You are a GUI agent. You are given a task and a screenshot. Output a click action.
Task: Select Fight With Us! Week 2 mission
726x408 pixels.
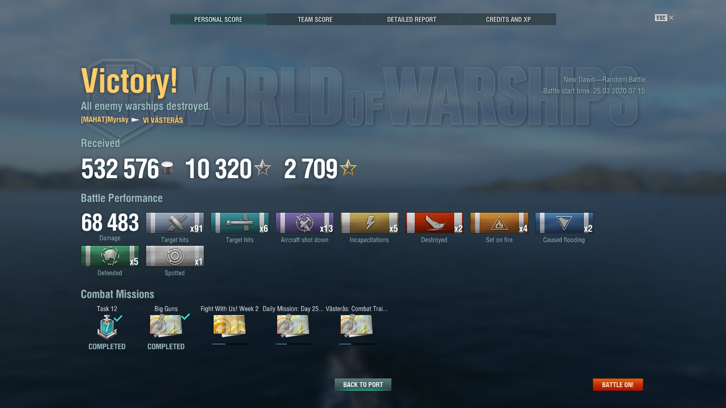(x=230, y=326)
